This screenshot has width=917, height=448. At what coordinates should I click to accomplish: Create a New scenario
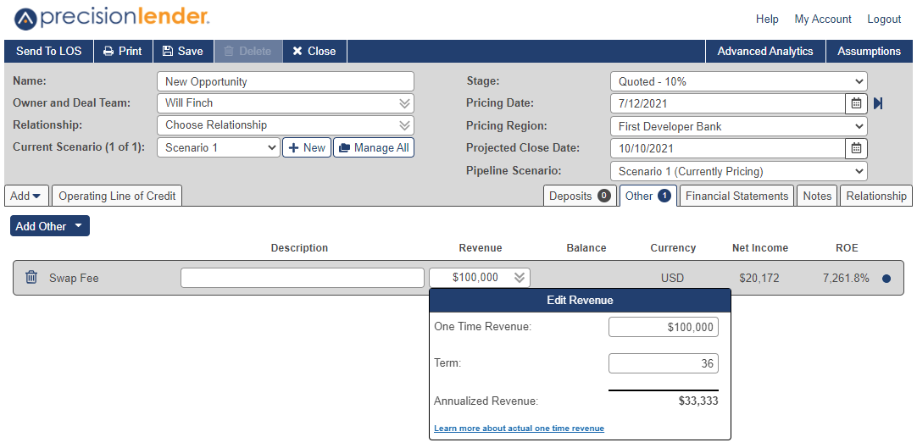307,147
